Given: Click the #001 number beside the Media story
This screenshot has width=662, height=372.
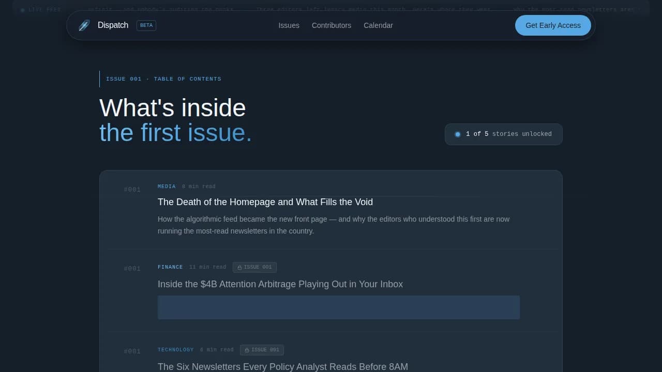Looking at the screenshot, I should click(132, 190).
